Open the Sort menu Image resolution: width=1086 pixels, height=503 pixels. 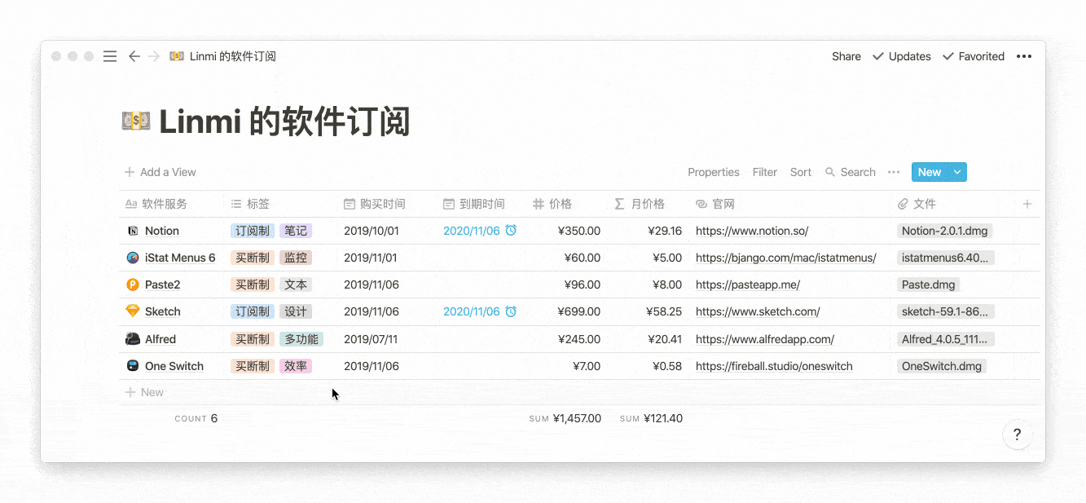[801, 172]
